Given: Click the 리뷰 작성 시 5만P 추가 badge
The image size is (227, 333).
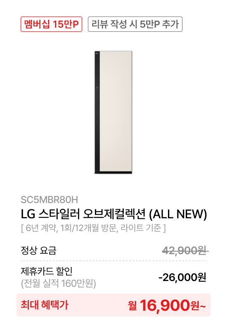Looking at the screenshot, I should pyautogui.click(x=135, y=24).
